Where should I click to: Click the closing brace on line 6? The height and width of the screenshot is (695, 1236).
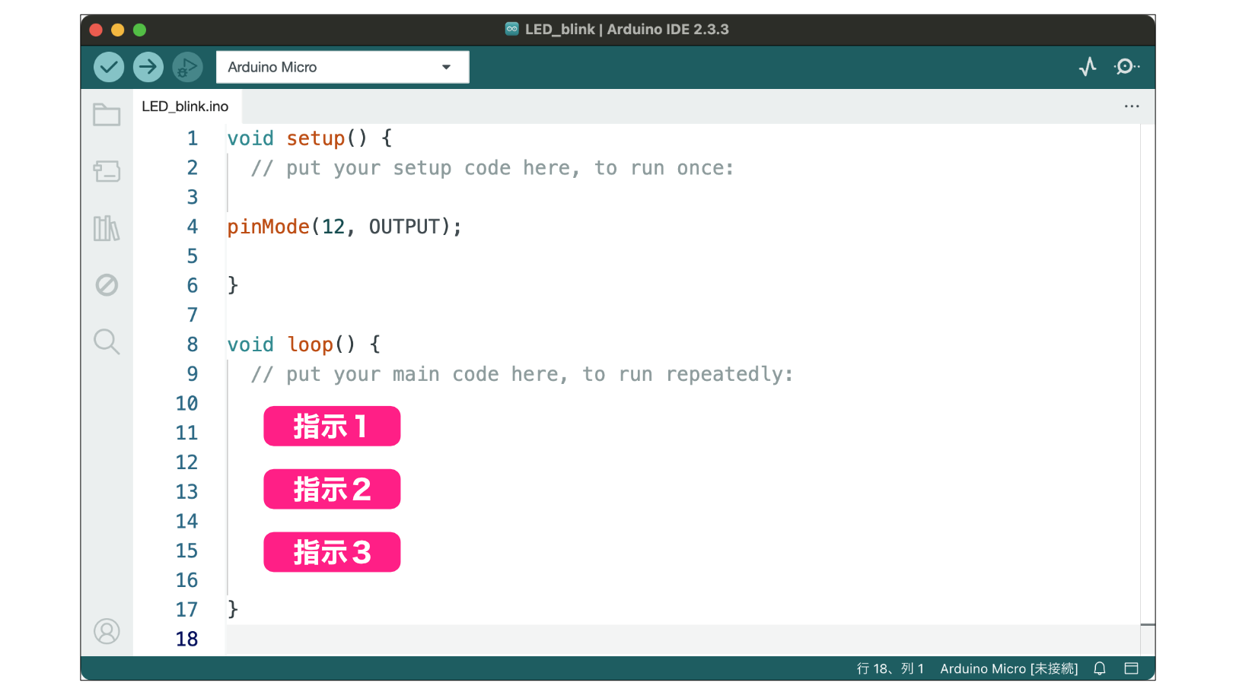pos(233,285)
